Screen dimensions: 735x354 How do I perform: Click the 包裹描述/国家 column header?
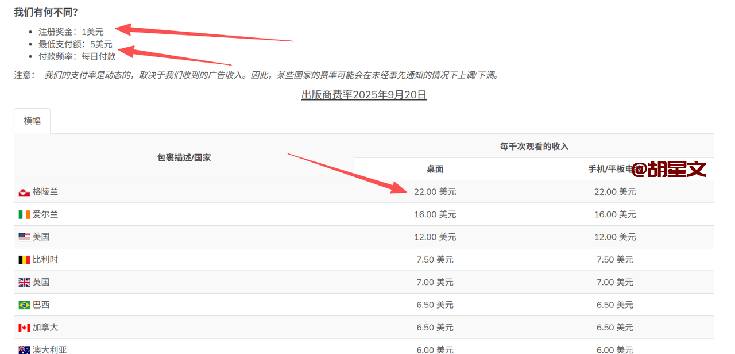(x=184, y=157)
